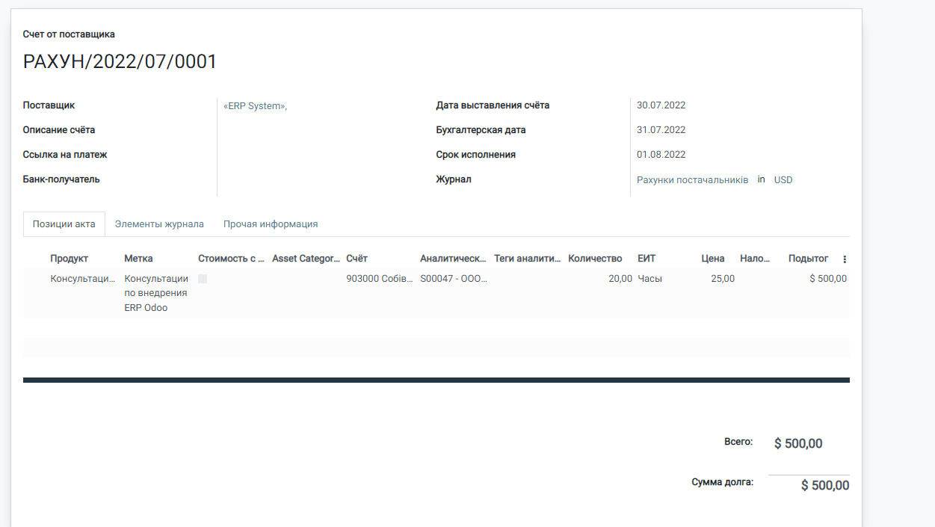Click the S00047 analytic account cell
Viewport: 935px width, 527px height.
(453, 279)
